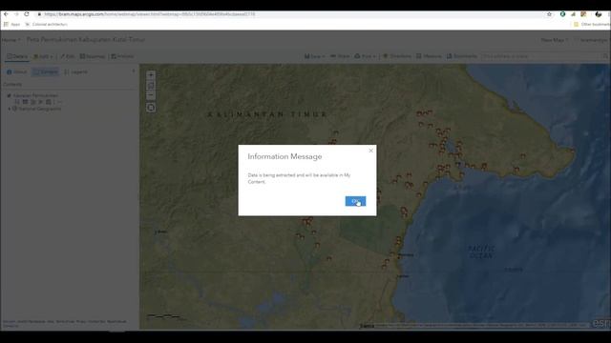Expand the National Geographic basemap
The width and height of the screenshot is (611, 343).
click(10, 109)
